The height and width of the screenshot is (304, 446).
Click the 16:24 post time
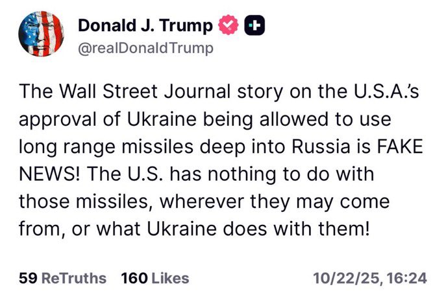click(407, 278)
